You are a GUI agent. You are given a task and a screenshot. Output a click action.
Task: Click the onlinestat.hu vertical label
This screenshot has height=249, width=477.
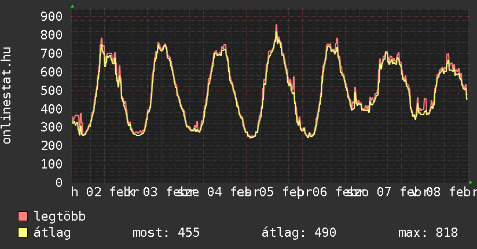[7, 96]
